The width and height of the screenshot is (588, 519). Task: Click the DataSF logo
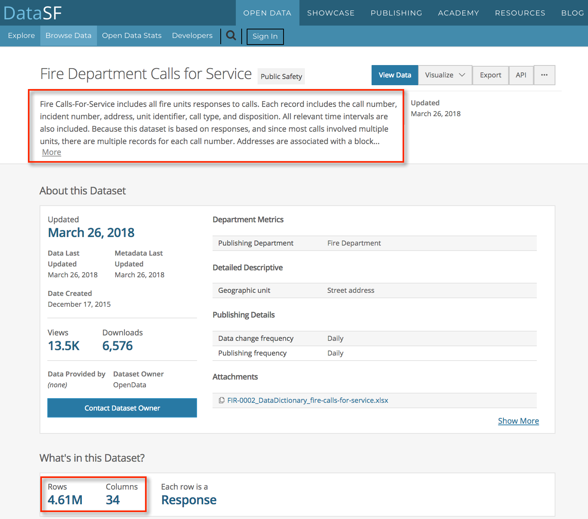tap(33, 13)
